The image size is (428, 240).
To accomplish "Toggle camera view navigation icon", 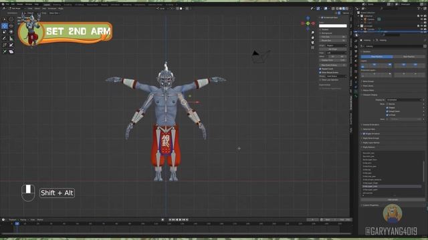I will [312, 43].
